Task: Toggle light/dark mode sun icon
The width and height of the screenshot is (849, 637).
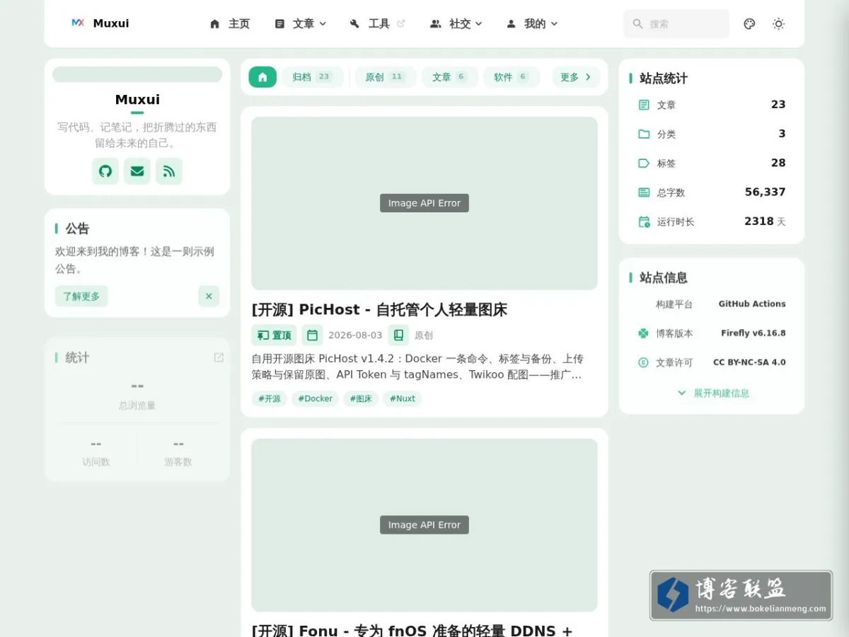Action: click(x=778, y=24)
